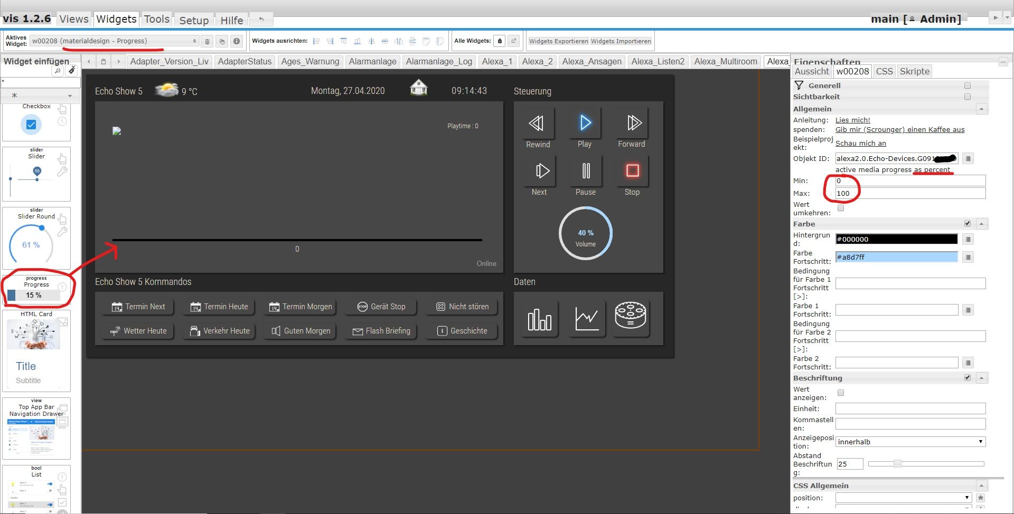The image size is (1014, 514).
Task: Open the Setup menu
Action: click(x=194, y=20)
